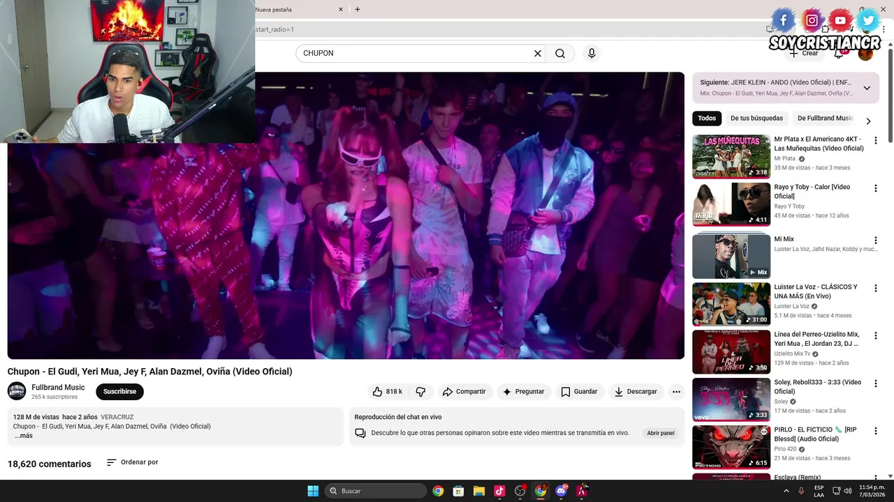Open options for PIRLO EL FICTICIO

875,431
